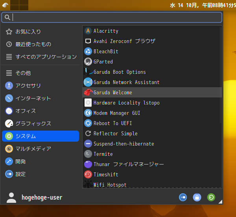This screenshot has height=217, width=236.
Task: Click the Reboot To UEFI label
Action: [113, 123]
